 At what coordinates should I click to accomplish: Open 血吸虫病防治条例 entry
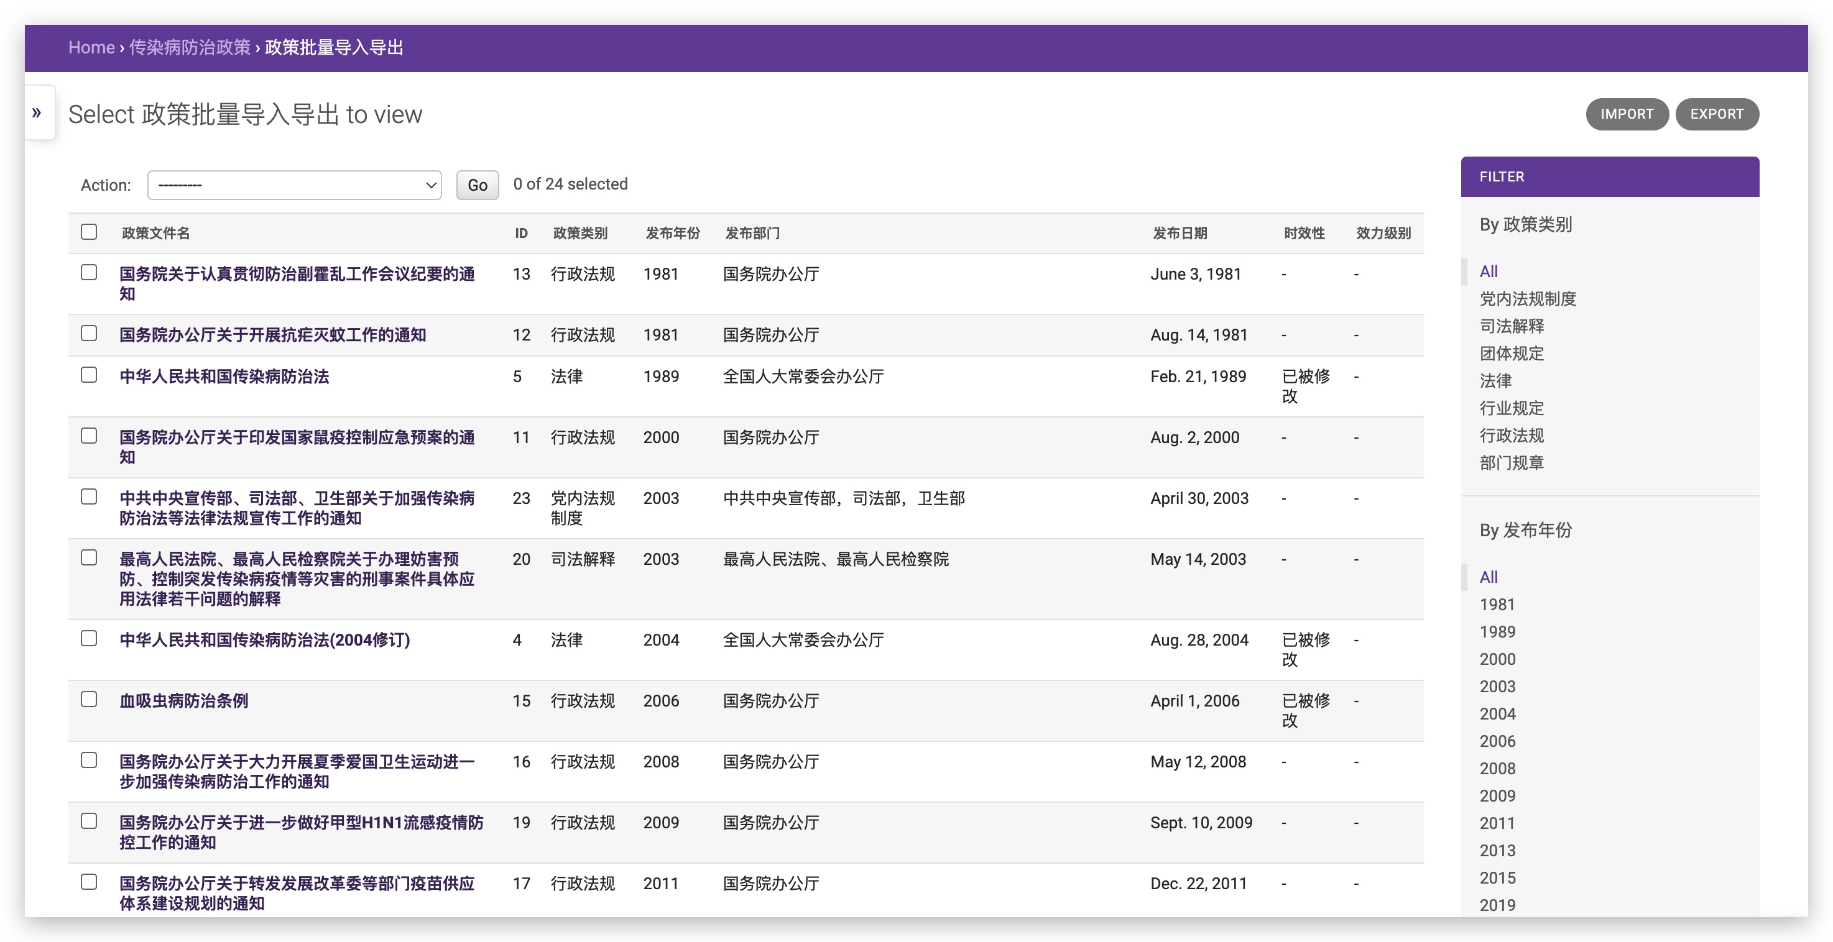[183, 701]
